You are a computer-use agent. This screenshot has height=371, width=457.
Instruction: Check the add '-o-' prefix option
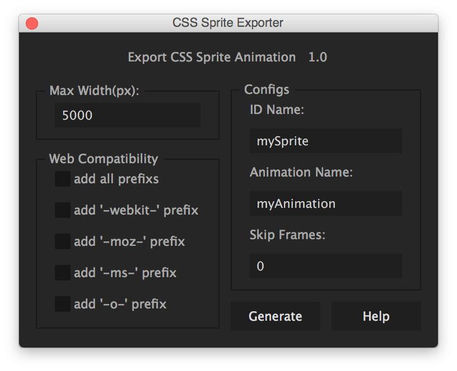tap(62, 303)
